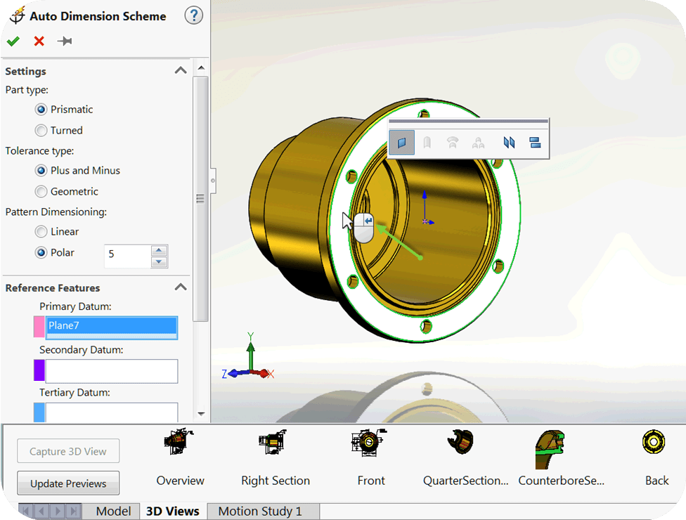Cancel with the red X icon
The height and width of the screenshot is (520, 686).
click(x=39, y=41)
